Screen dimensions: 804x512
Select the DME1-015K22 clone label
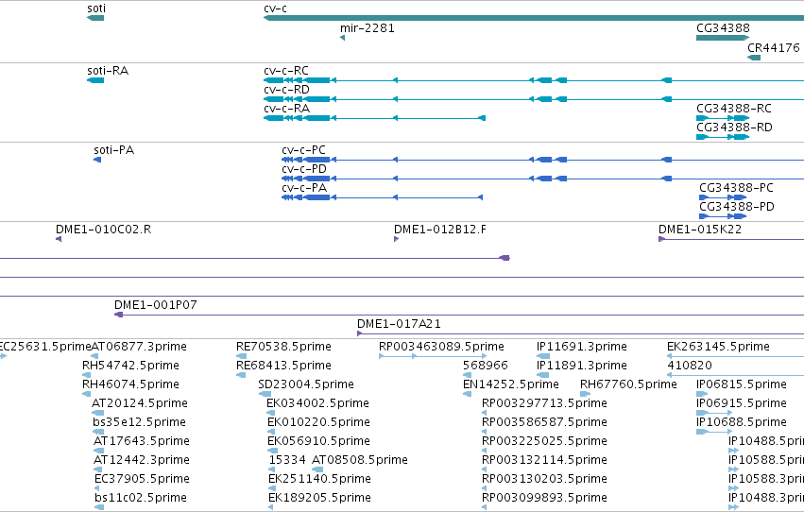click(x=700, y=230)
